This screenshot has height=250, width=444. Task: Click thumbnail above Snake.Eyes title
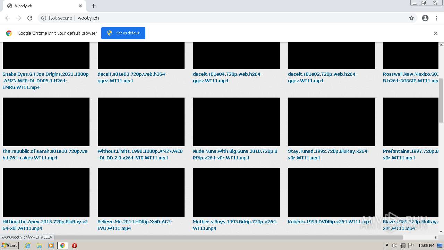(46, 56)
